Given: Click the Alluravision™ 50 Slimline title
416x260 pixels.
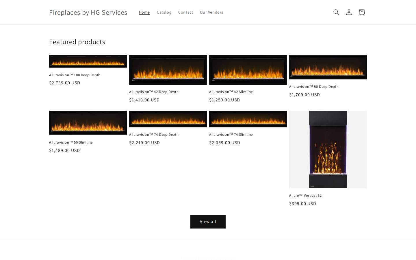Looking at the screenshot, I should pos(71,142).
